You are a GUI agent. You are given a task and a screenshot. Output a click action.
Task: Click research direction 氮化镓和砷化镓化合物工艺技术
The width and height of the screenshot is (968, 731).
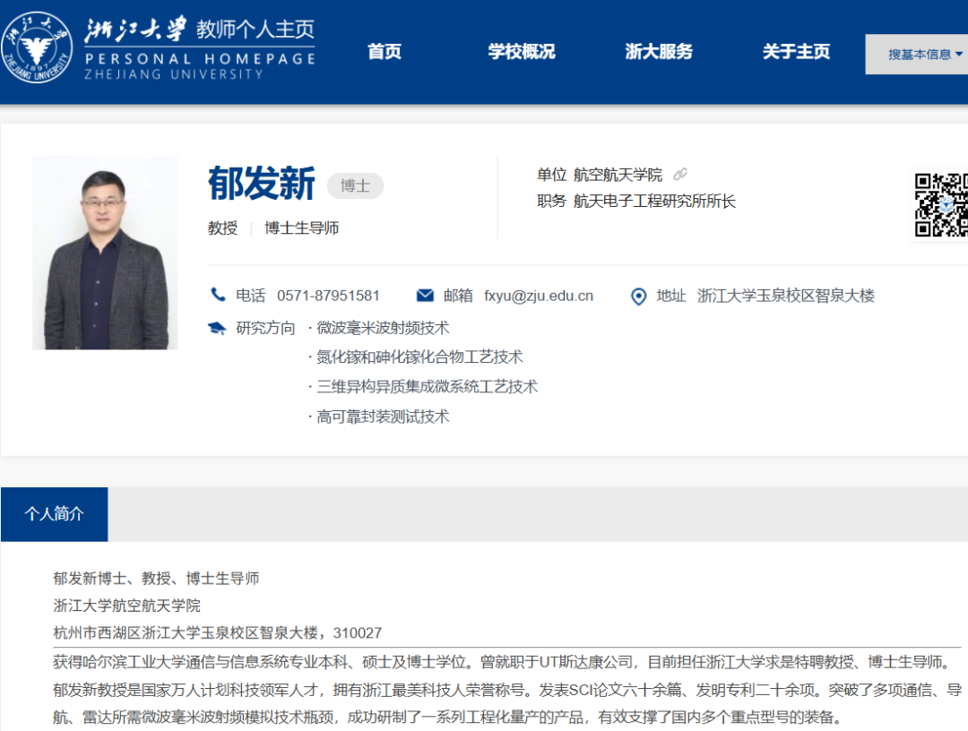coord(419,357)
